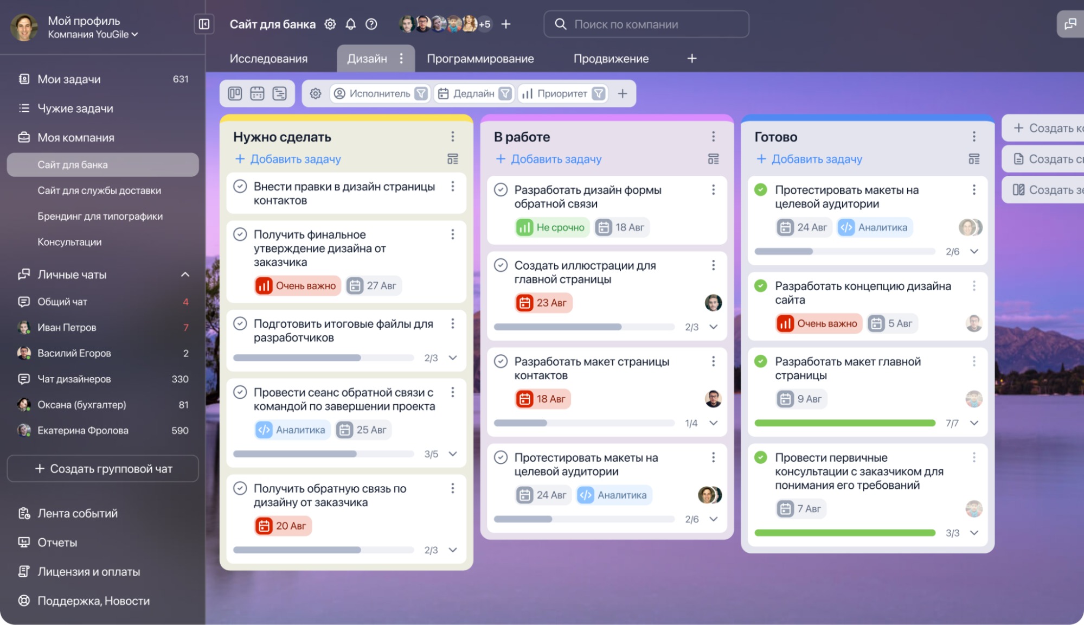
Task: Check off 'Создать иллюстрации для главной страницы'
Action: click(x=501, y=265)
